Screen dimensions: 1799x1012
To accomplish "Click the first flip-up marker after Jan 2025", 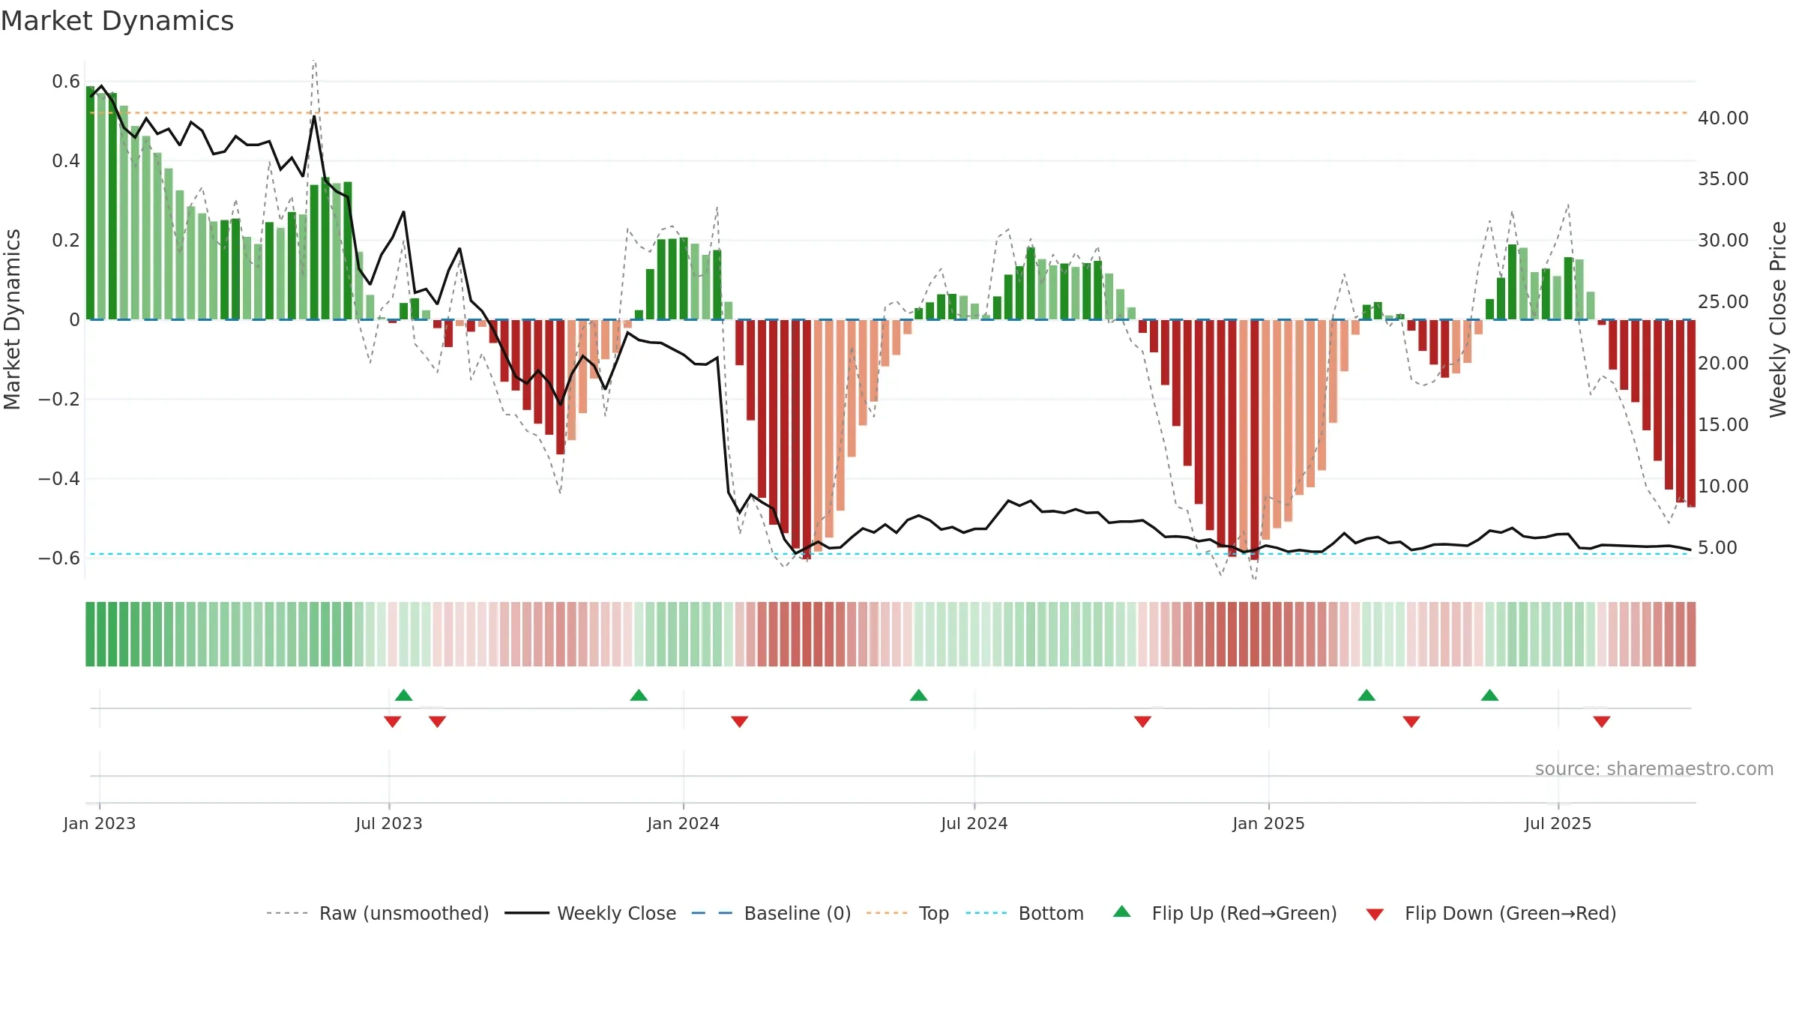I will [1366, 695].
